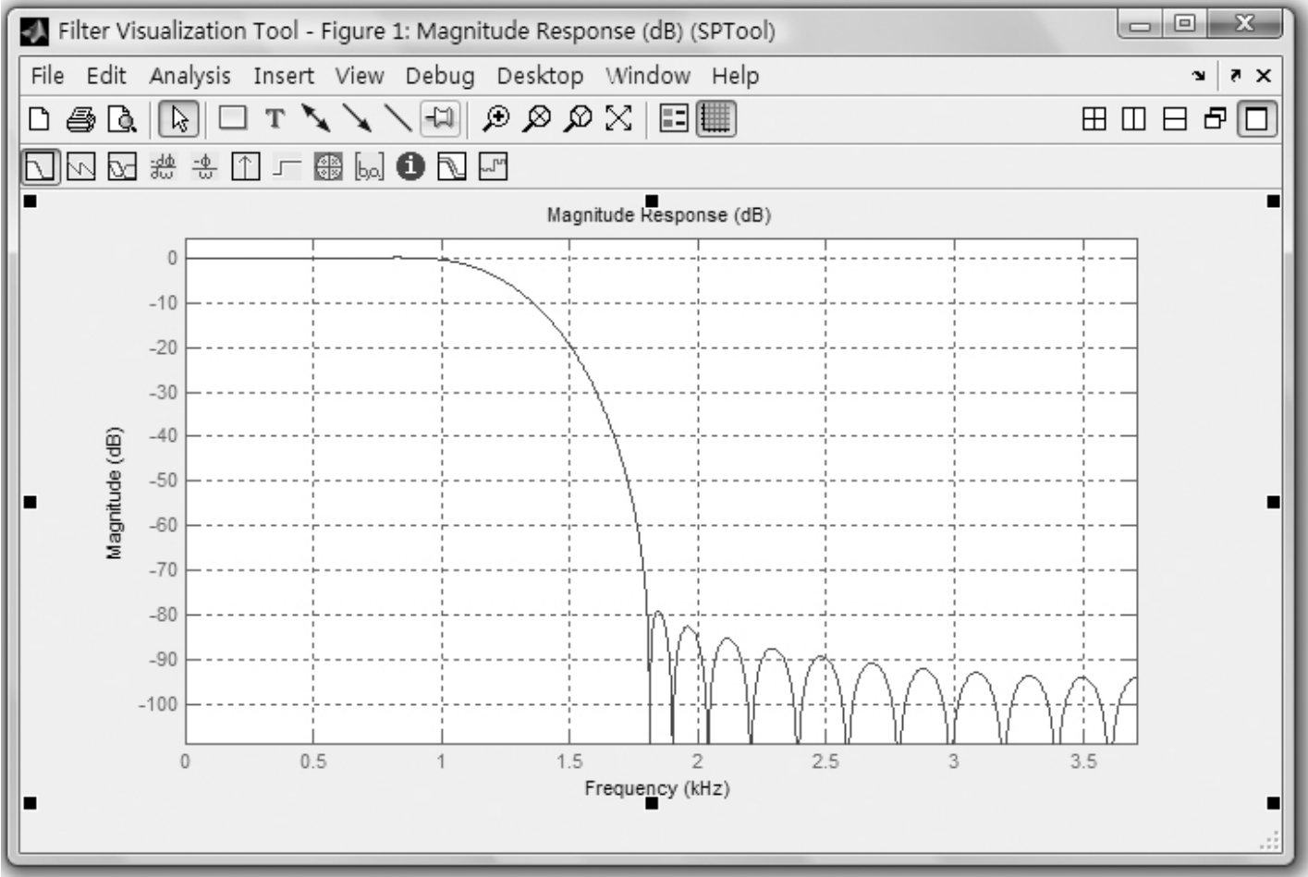Viewport: 1308px width, 877px height.
Task: Choose the double-headed arrow annotation tool
Action: (316, 118)
